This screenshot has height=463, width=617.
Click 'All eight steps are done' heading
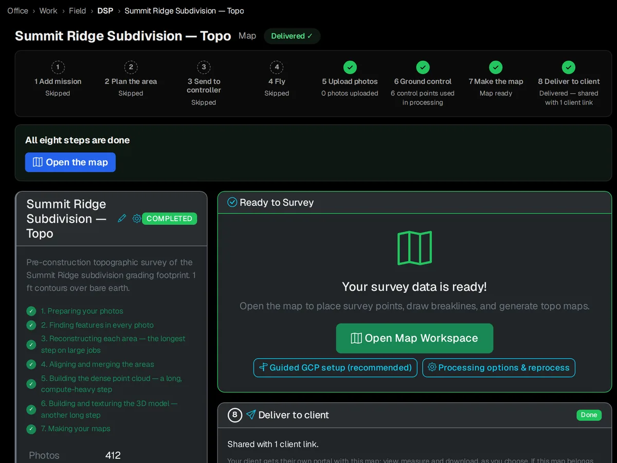point(77,140)
